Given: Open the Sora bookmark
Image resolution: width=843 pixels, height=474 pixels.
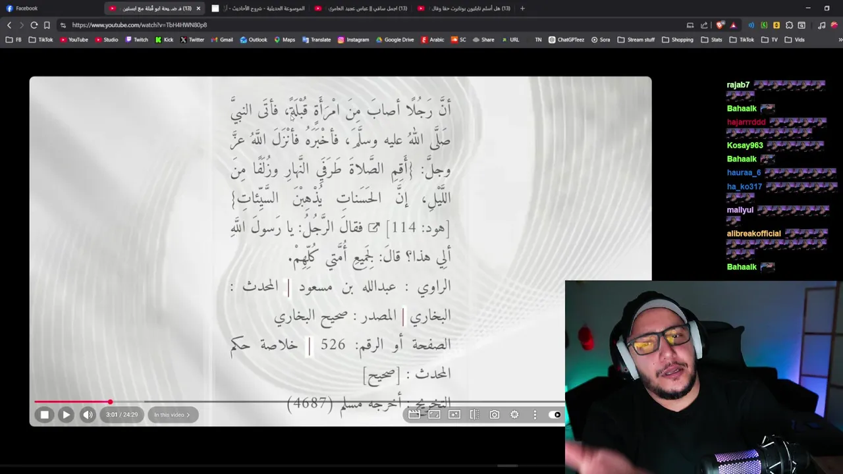Looking at the screenshot, I should click(x=601, y=39).
